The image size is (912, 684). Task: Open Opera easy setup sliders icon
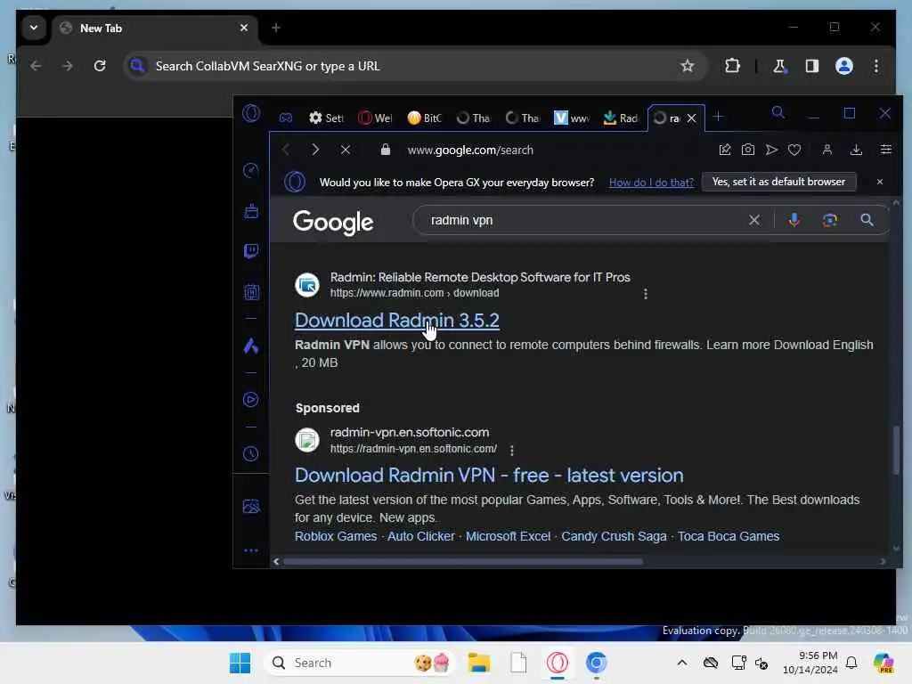coord(886,150)
